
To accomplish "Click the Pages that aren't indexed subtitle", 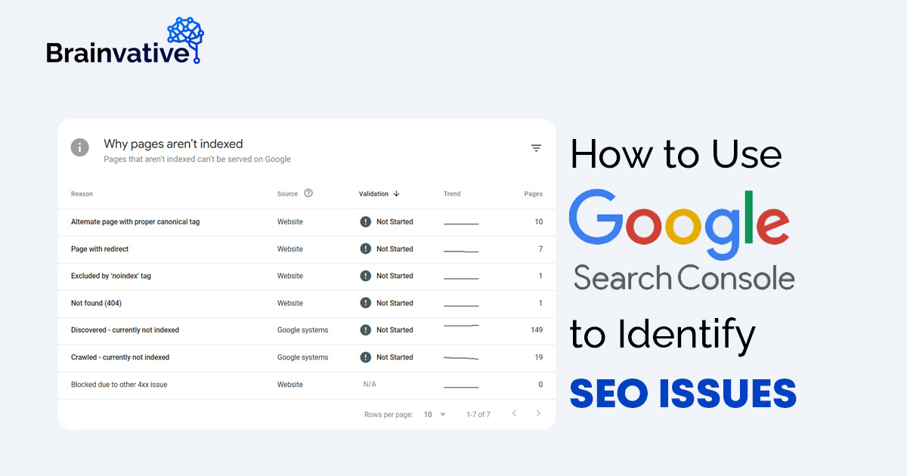I will 197,159.
